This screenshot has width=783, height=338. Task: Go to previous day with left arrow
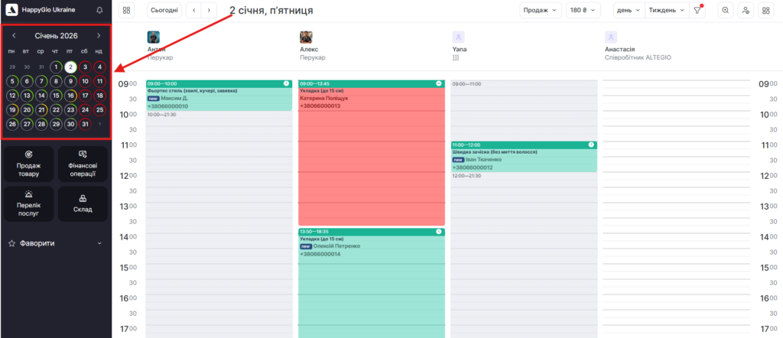[193, 10]
